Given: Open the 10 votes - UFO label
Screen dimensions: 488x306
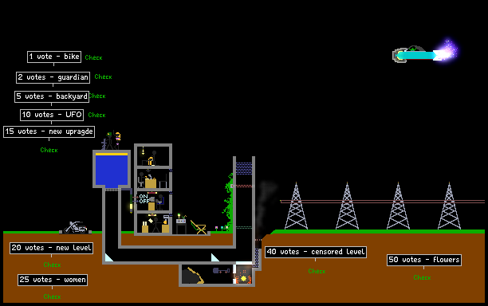Looking at the screenshot, I should coord(52,115).
